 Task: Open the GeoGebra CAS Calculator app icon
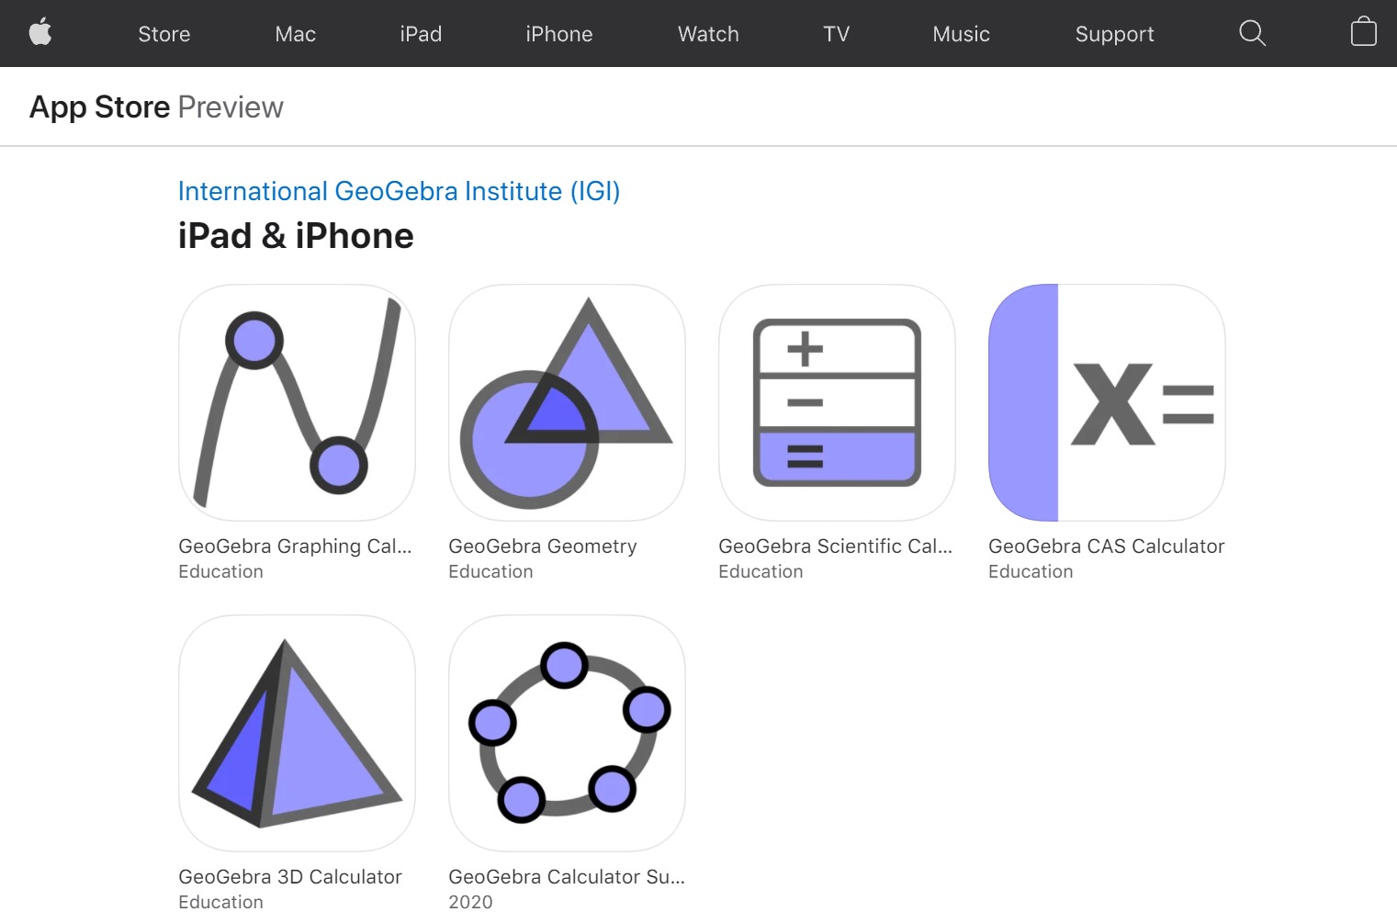(x=1107, y=402)
